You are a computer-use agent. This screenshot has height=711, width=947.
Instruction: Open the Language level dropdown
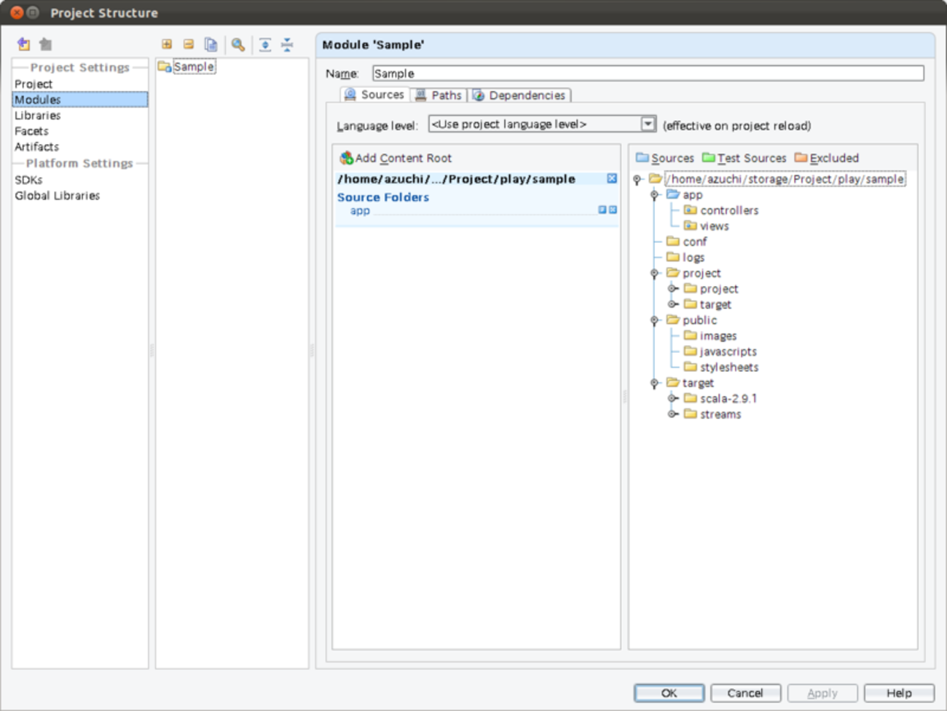(648, 124)
